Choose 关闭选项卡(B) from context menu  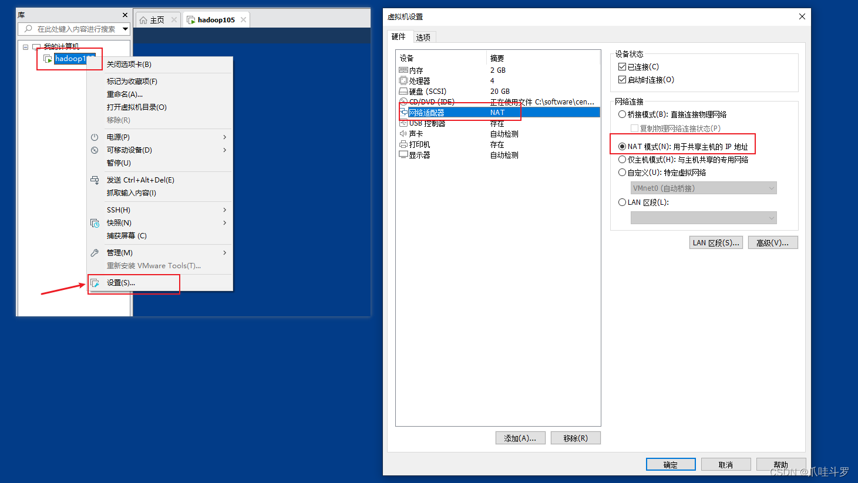tap(160, 65)
